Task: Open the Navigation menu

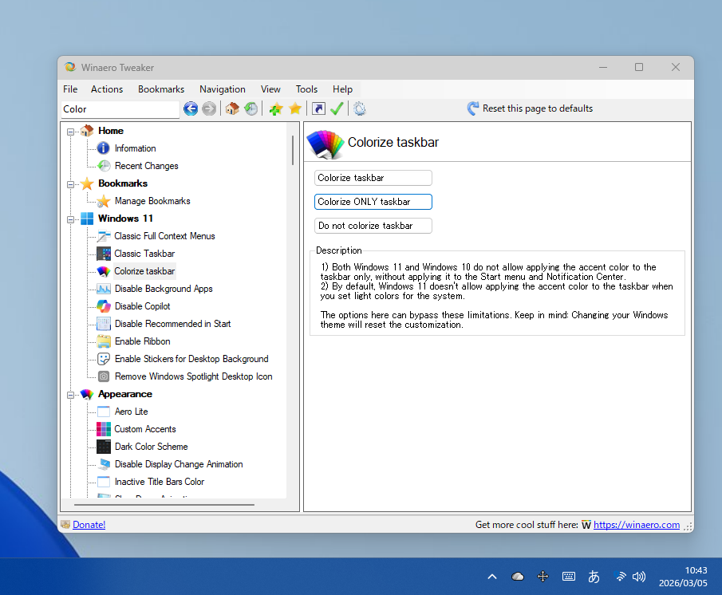Action: pos(223,89)
